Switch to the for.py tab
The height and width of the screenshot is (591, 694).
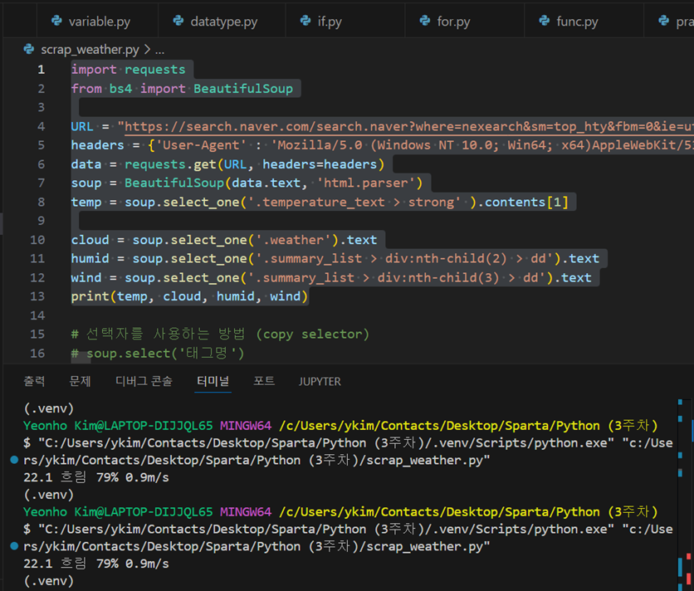coord(465,21)
